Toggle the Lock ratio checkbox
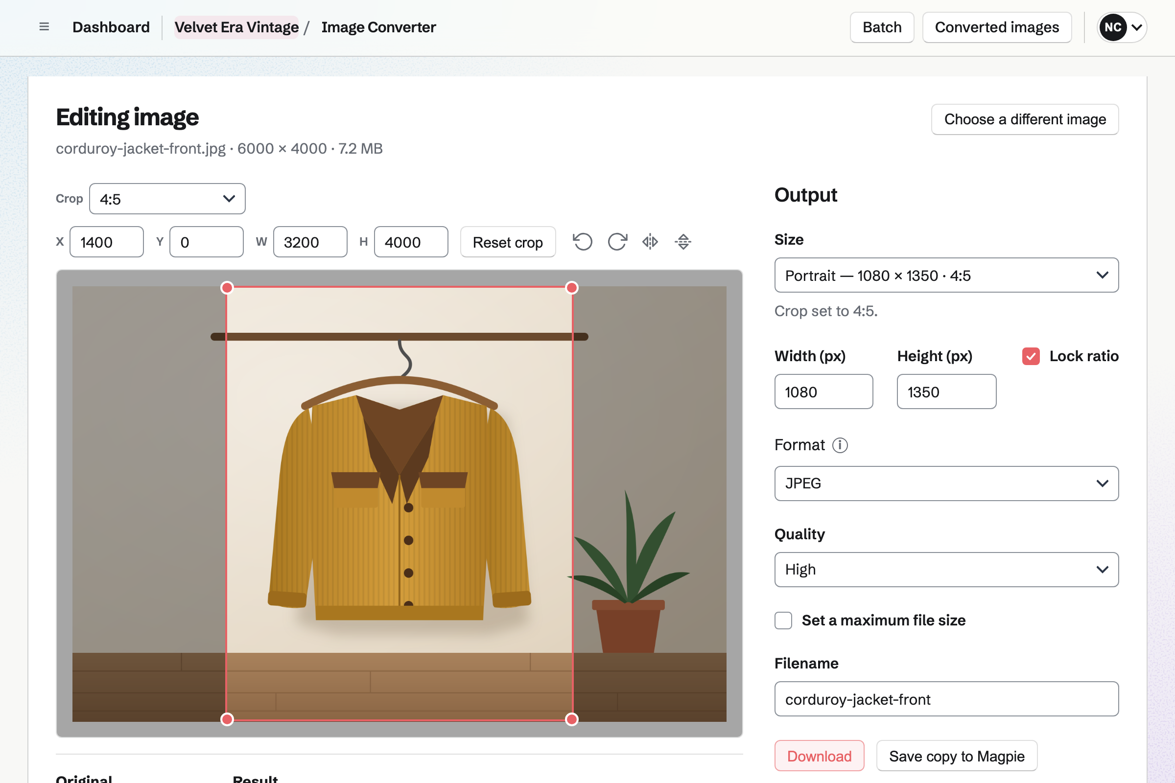The width and height of the screenshot is (1175, 783). (x=1031, y=356)
